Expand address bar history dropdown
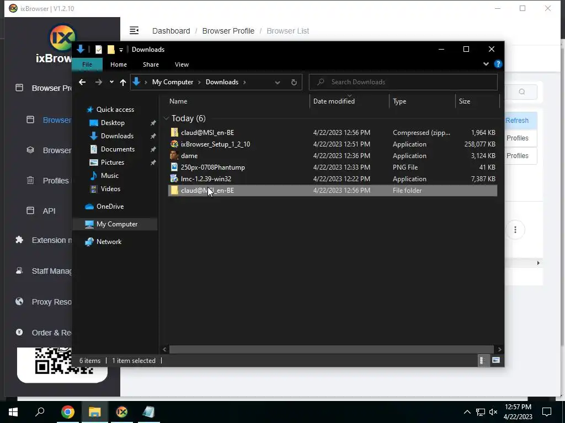Viewport: 565px width, 423px height. (x=278, y=83)
